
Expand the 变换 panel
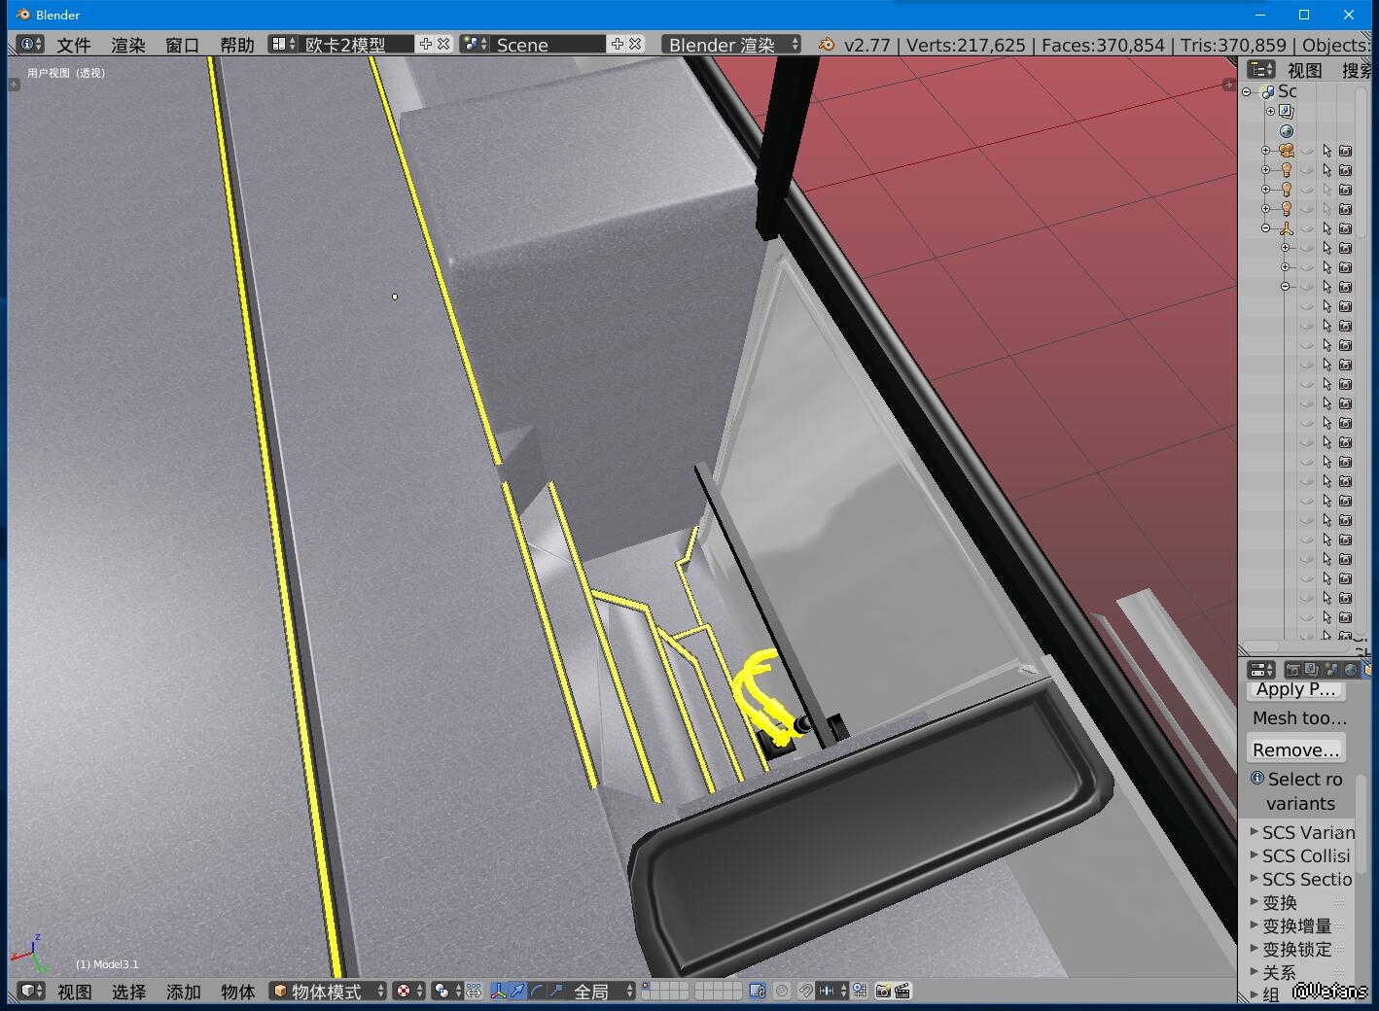pos(1278,902)
